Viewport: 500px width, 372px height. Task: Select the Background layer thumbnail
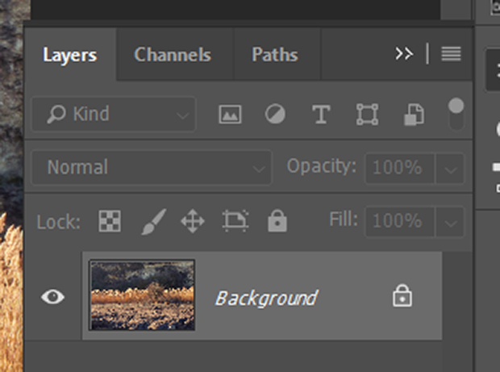[x=142, y=295]
